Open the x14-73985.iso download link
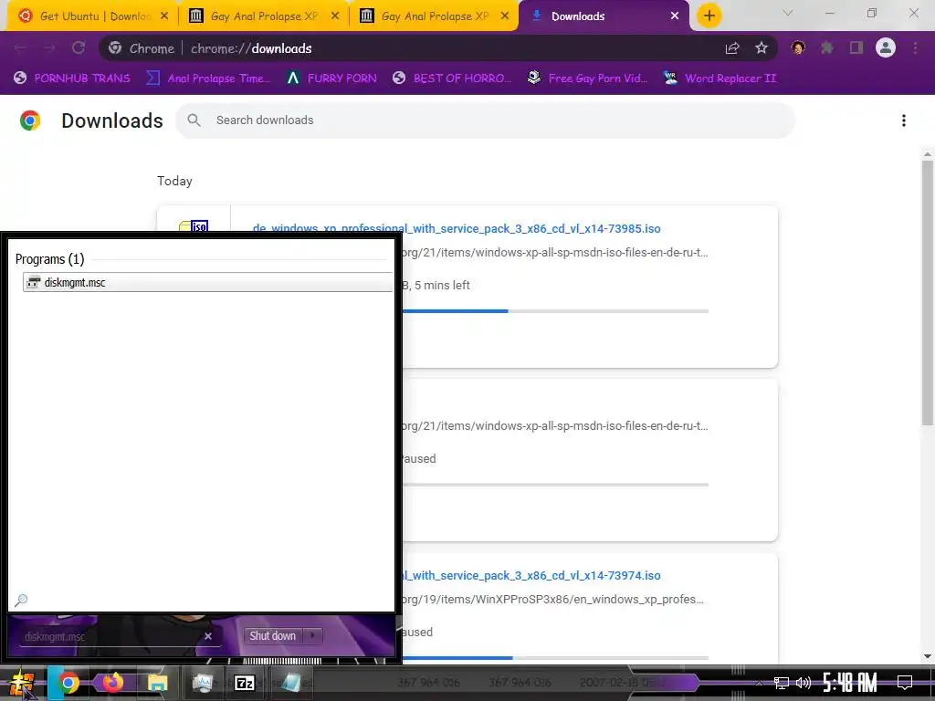The width and height of the screenshot is (935, 701). click(x=457, y=229)
